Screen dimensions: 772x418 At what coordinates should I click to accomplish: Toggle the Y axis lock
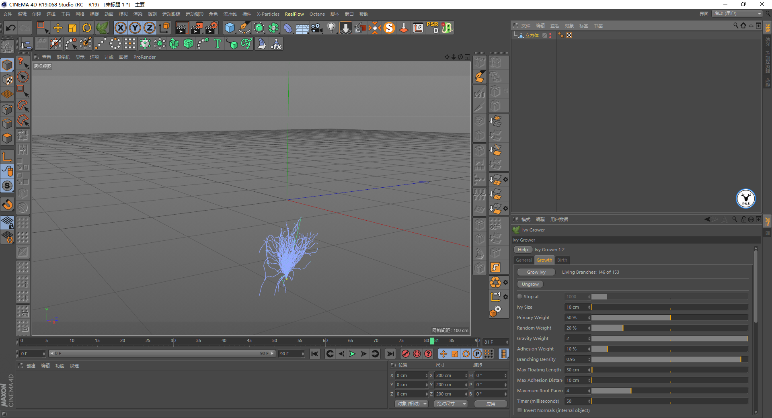135,28
